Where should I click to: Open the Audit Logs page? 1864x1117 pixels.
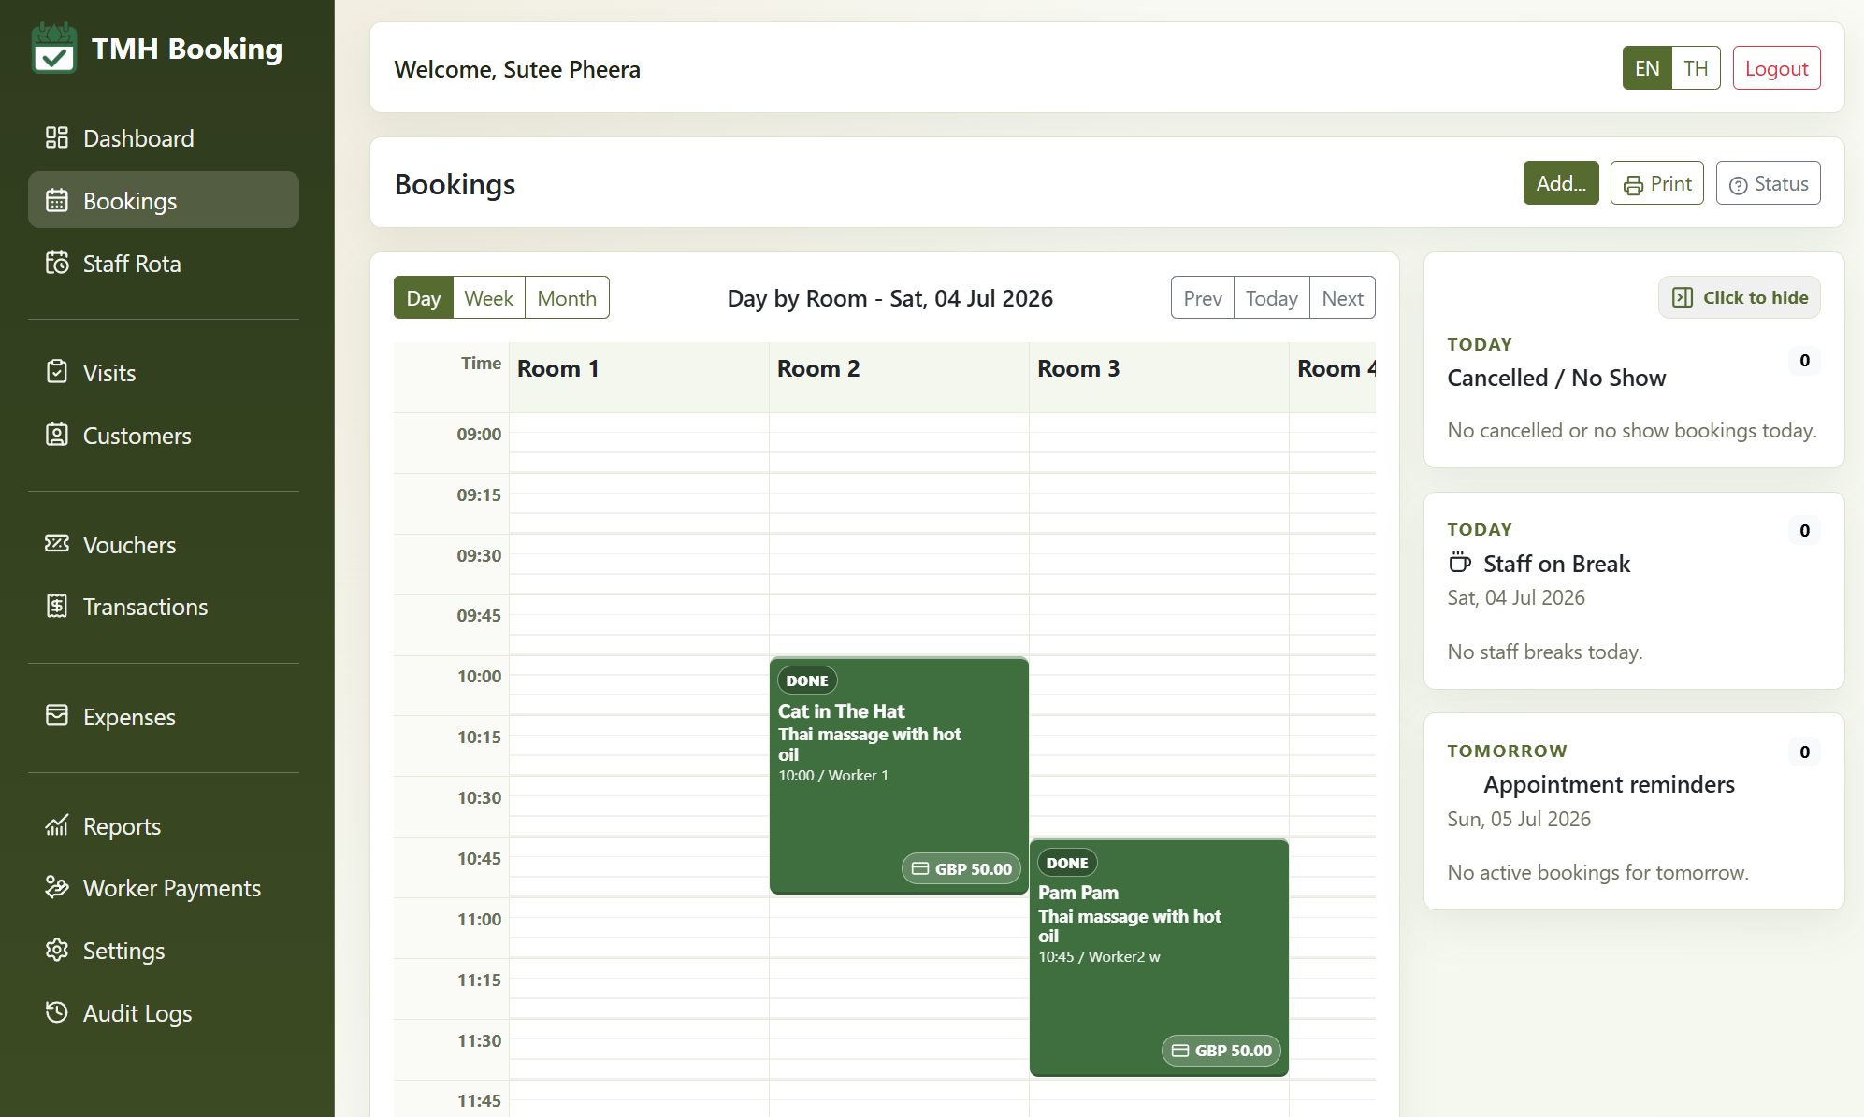pyautogui.click(x=164, y=1012)
